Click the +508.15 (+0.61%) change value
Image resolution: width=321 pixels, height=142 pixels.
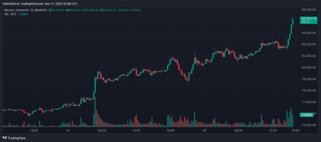129,10
